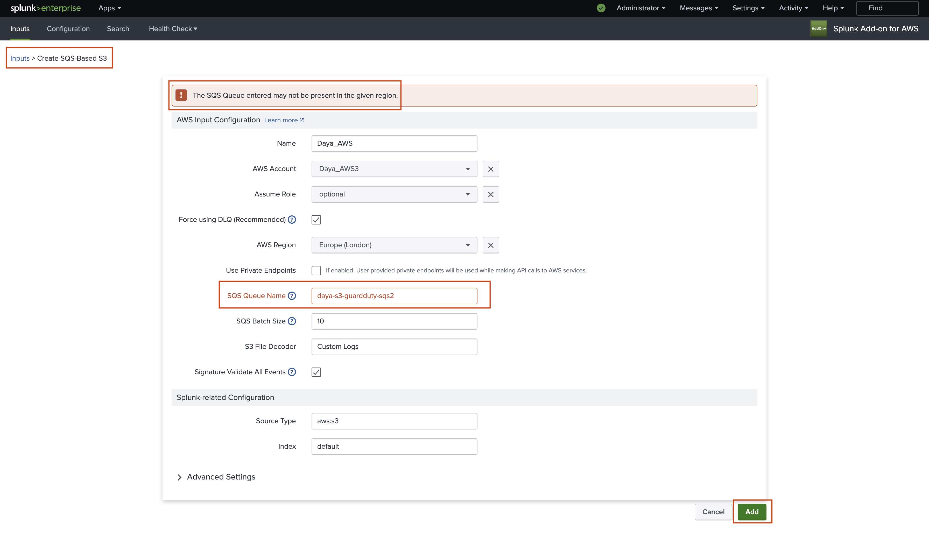Enable Use Private Endpoints checkbox

(x=316, y=271)
